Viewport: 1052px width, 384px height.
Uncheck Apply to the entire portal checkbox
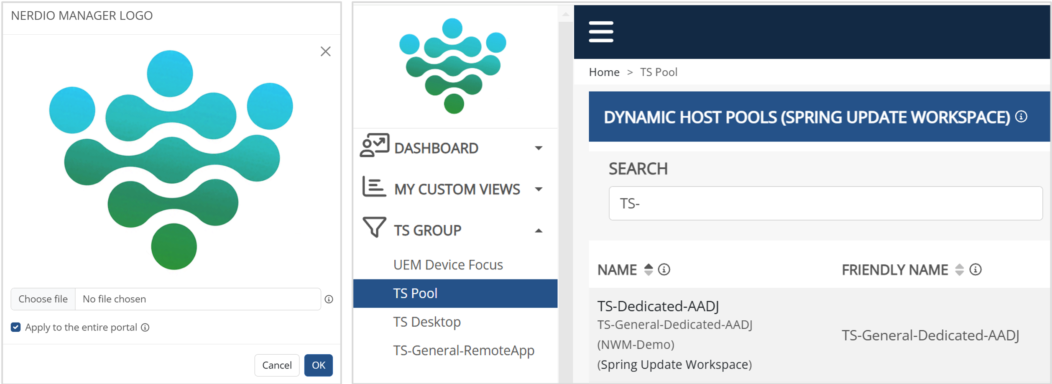[x=16, y=327]
